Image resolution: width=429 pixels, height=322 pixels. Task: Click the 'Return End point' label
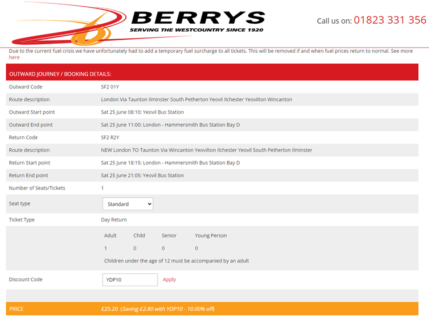(x=28, y=176)
